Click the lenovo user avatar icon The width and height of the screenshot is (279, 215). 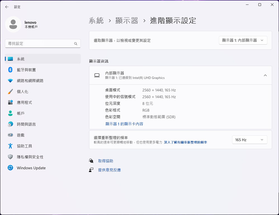pyautogui.click(x=13, y=24)
